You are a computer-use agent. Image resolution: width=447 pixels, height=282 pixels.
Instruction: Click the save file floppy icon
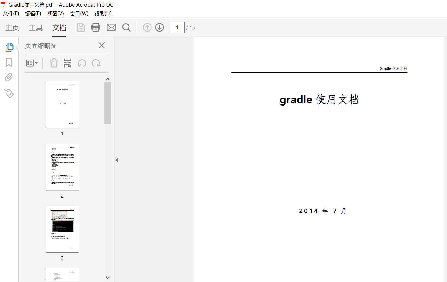81,27
